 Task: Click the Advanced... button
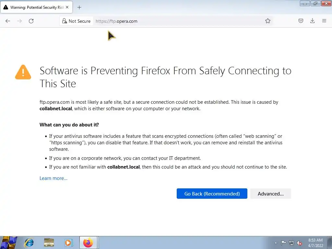click(x=271, y=194)
